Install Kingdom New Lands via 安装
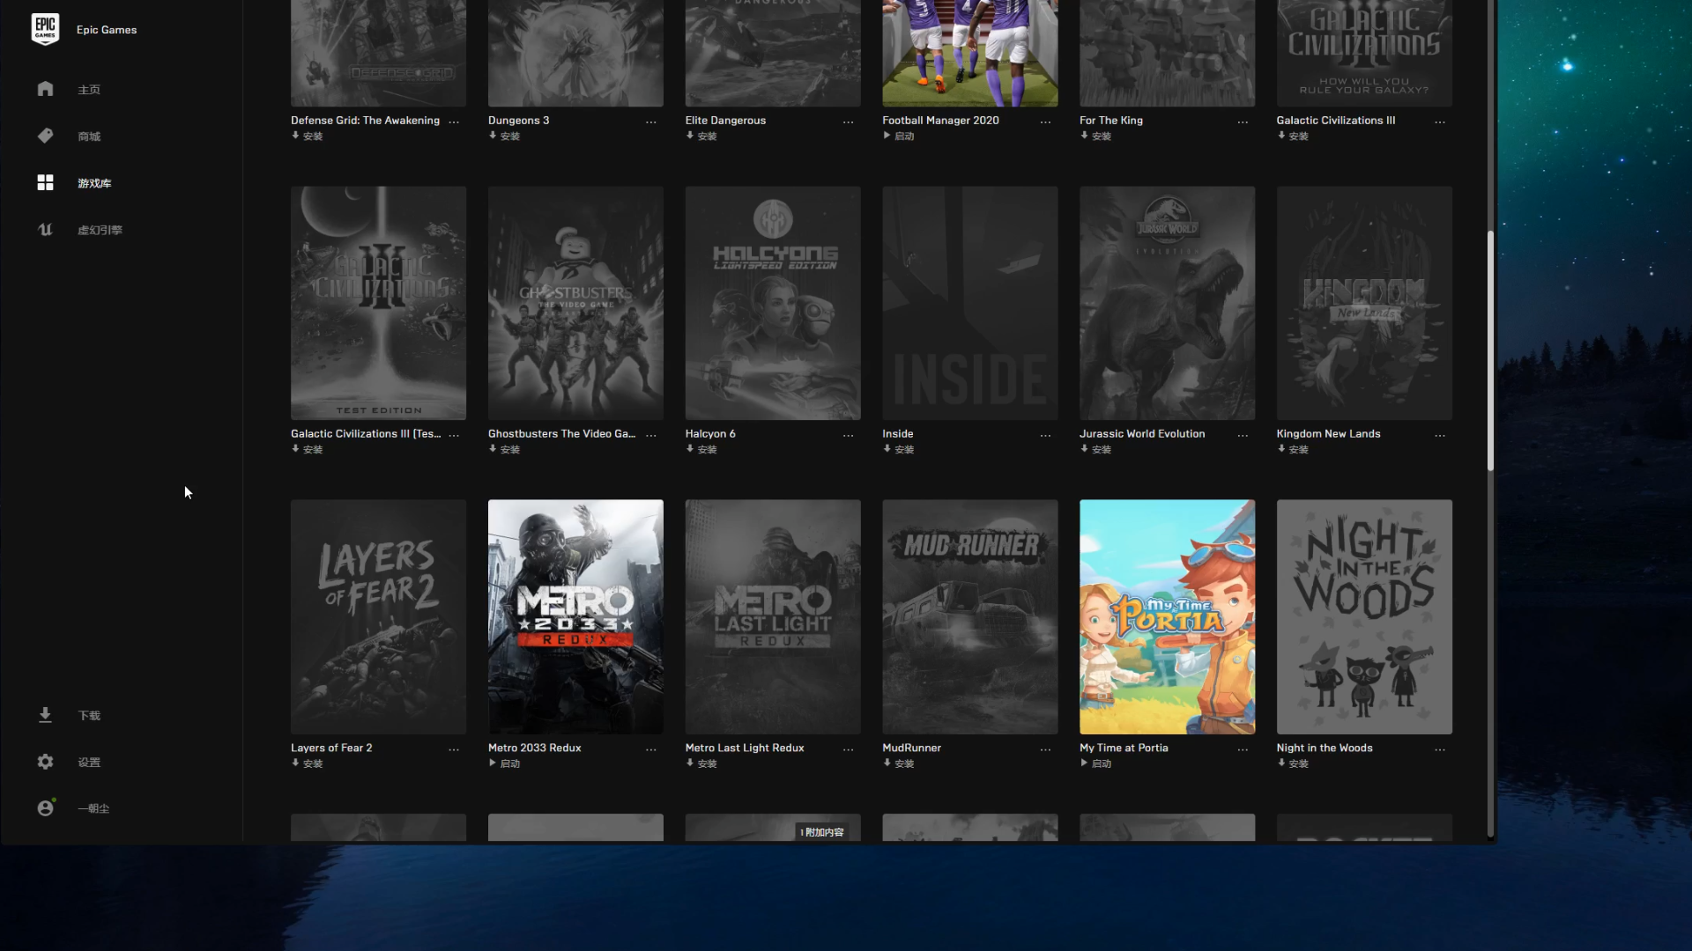The image size is (1692, 951). click(1294, 449)
